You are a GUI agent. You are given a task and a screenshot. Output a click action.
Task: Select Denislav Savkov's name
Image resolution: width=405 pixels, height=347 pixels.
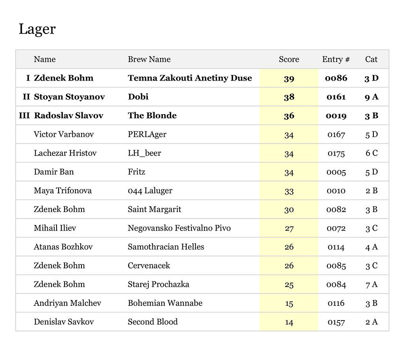[64, 322]
